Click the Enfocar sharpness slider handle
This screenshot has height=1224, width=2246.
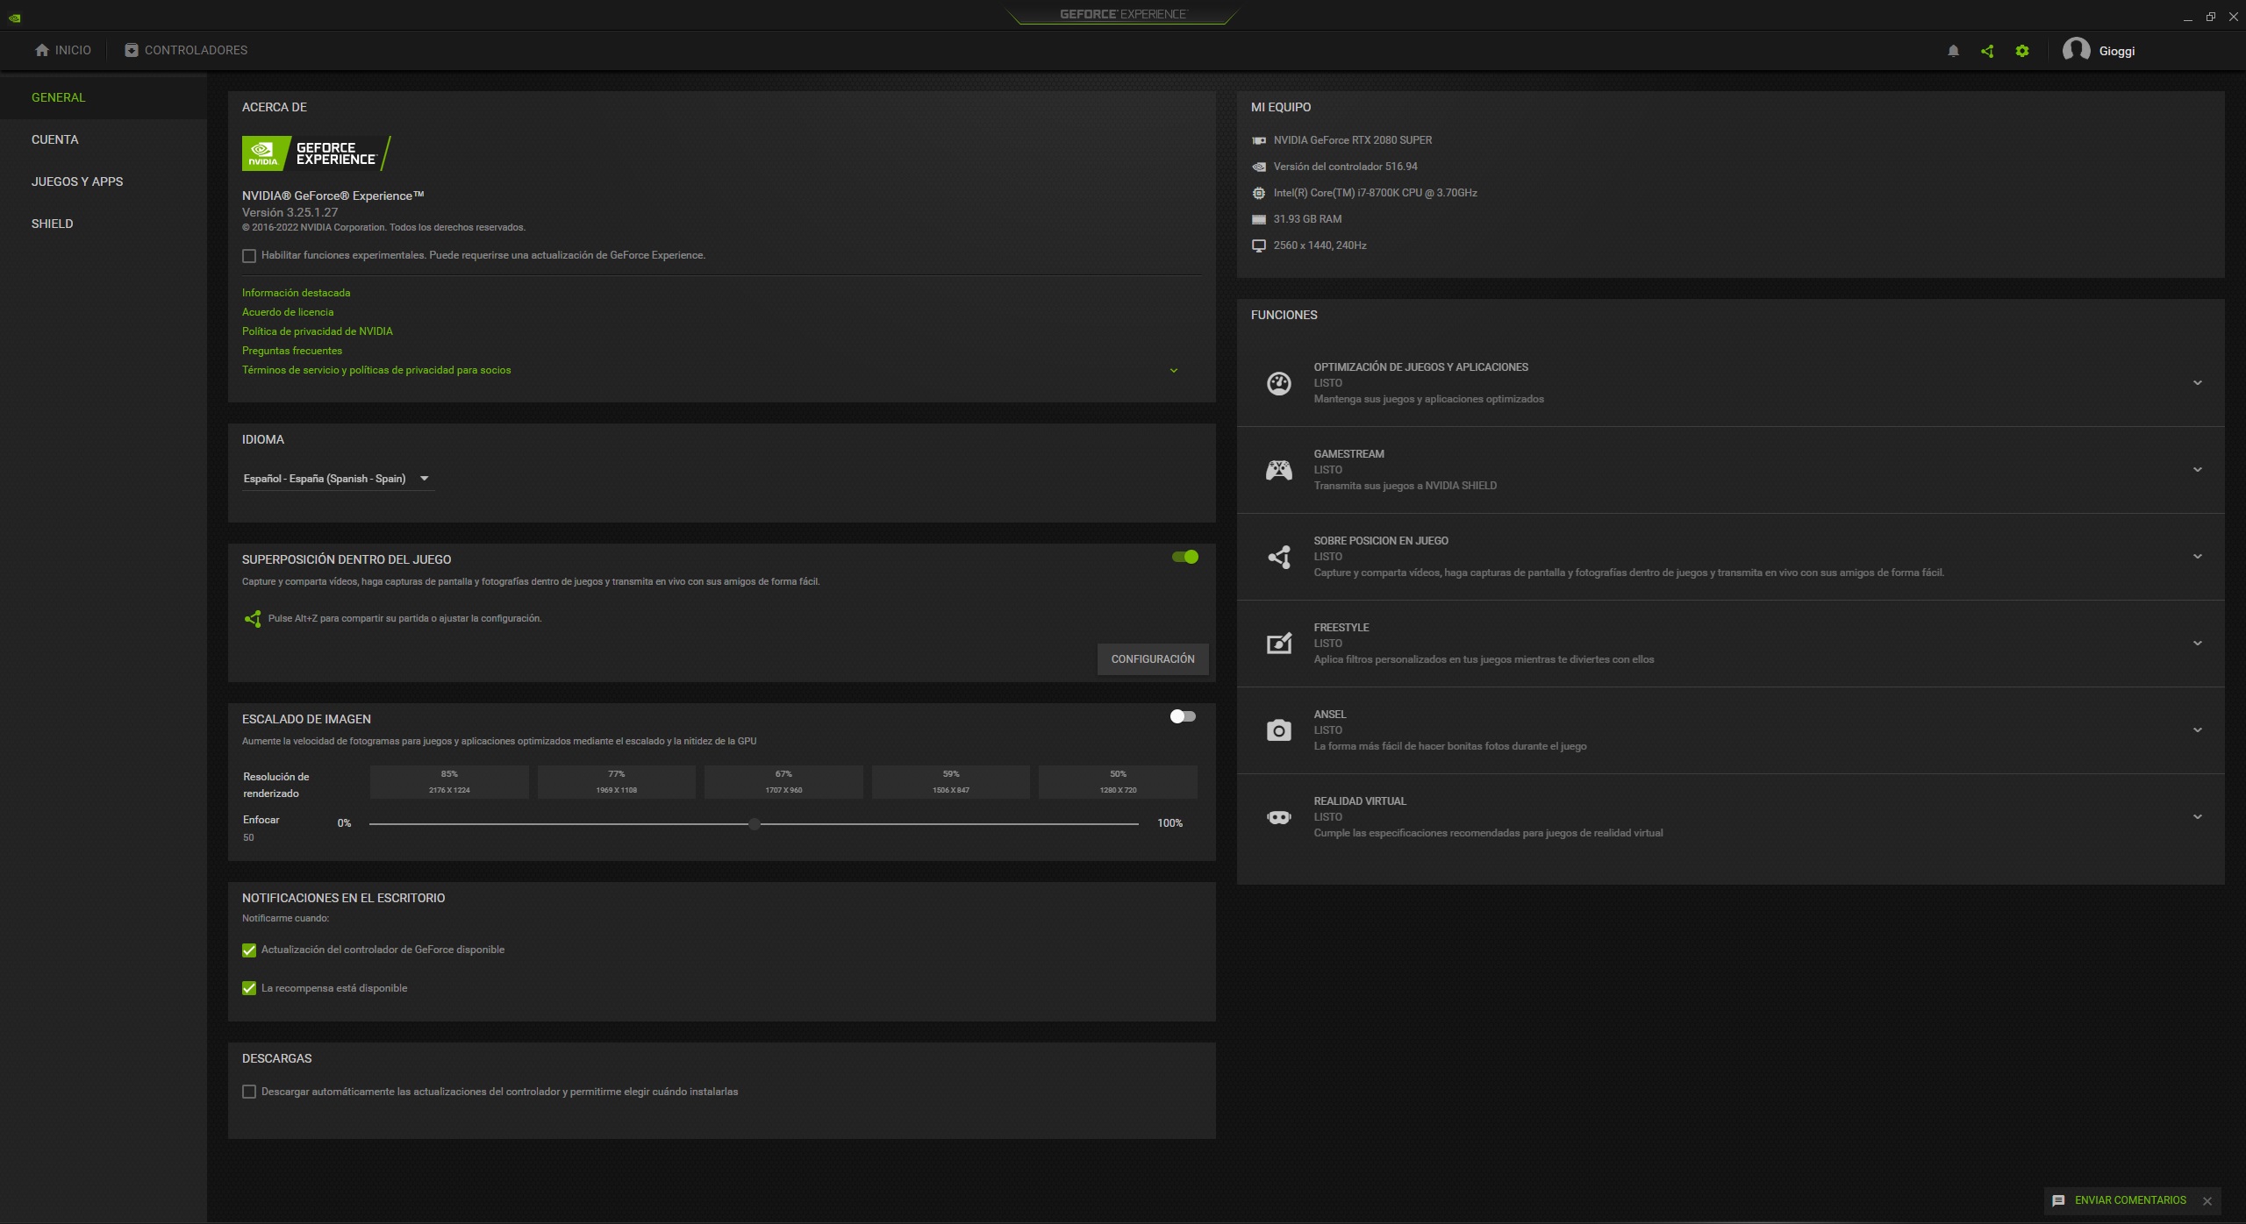(x=755, y=824)
